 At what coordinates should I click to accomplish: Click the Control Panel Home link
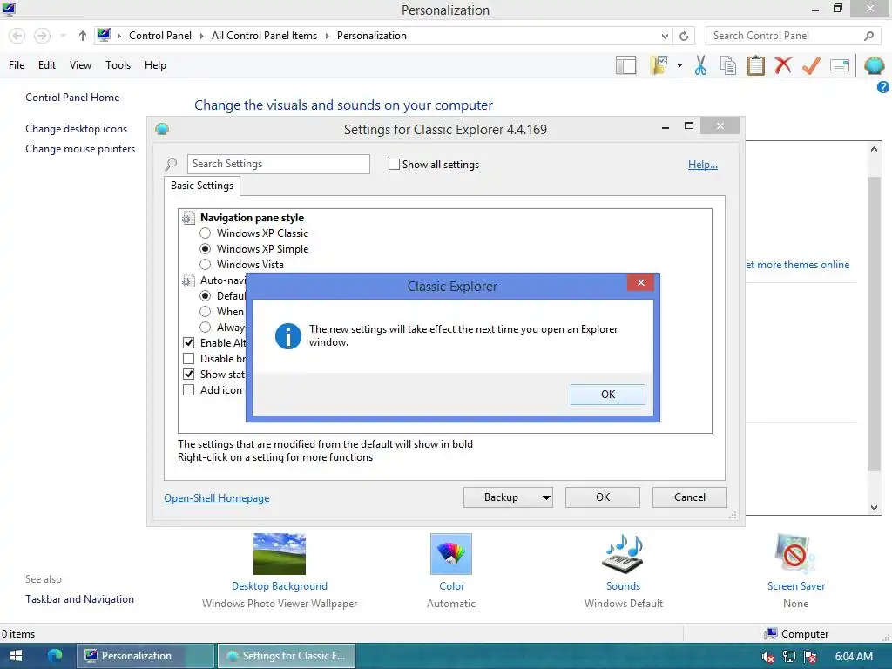coord(72,98)
